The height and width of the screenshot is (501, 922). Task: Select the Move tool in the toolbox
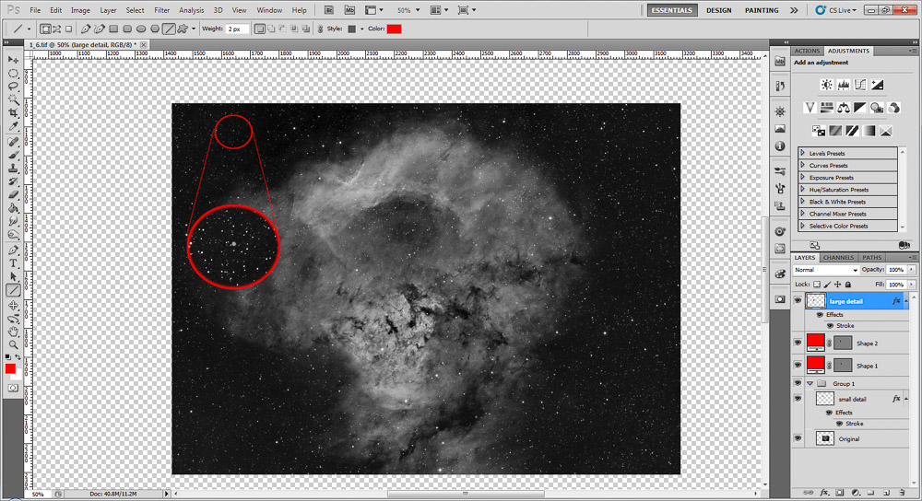[x=13, y=60]
